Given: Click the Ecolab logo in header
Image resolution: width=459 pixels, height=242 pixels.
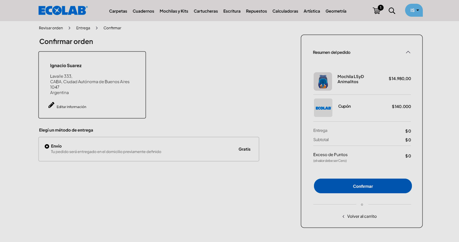Looking at the screenshot, I should [x=63, y=11].
